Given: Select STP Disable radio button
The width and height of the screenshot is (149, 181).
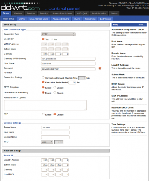Looking at the screenshot, I should tap(55, 114).
